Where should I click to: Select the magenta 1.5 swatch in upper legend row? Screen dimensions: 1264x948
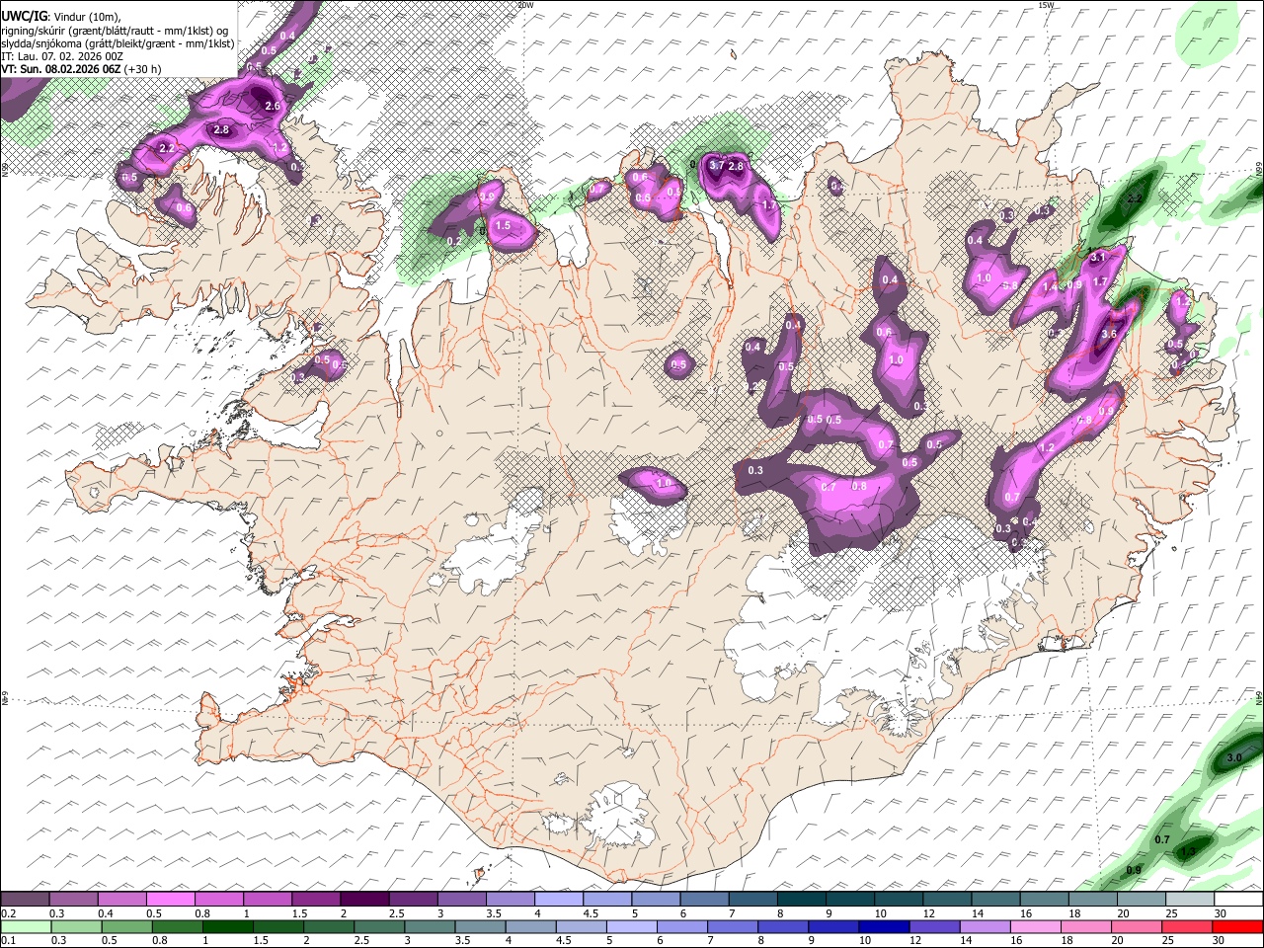tap(316, 900)
